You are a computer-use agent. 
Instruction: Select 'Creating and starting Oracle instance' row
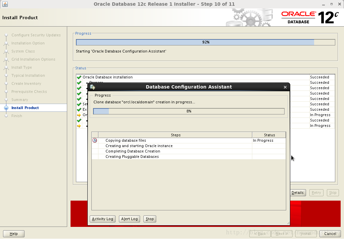(x=189, y=146)
